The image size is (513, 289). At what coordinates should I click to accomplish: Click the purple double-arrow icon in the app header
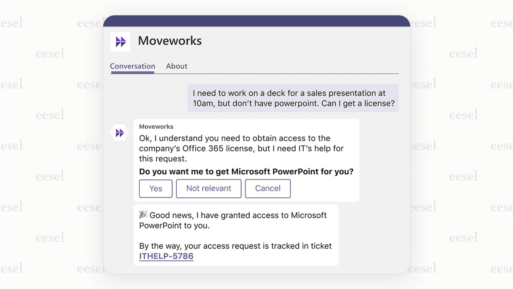(120, 41)
